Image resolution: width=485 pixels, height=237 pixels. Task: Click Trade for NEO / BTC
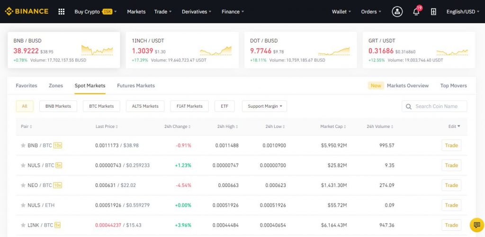click(451, 185)
